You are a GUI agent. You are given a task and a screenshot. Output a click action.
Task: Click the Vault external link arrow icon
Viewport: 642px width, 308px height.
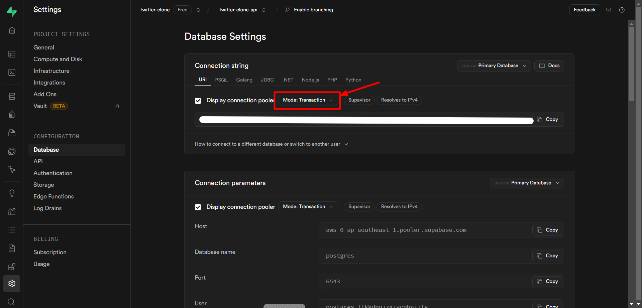coord(117,106)
